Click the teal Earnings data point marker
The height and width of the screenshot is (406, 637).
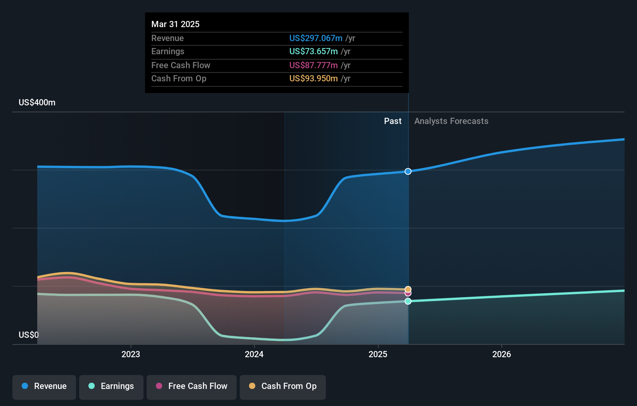click(x=408, y=301)
